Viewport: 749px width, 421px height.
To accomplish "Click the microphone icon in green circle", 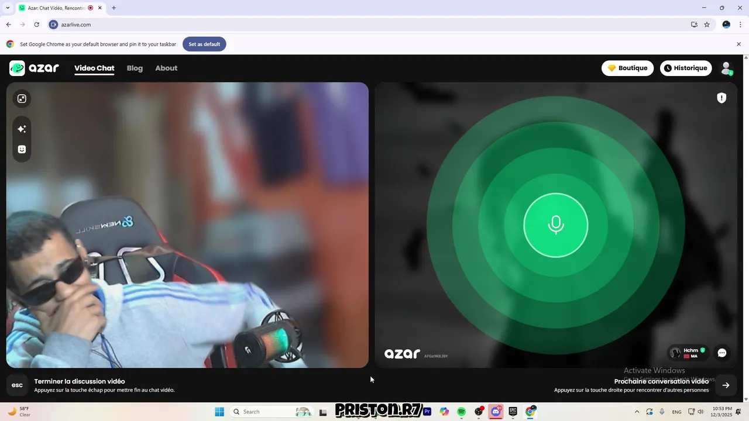I will (x=556, y=225).
